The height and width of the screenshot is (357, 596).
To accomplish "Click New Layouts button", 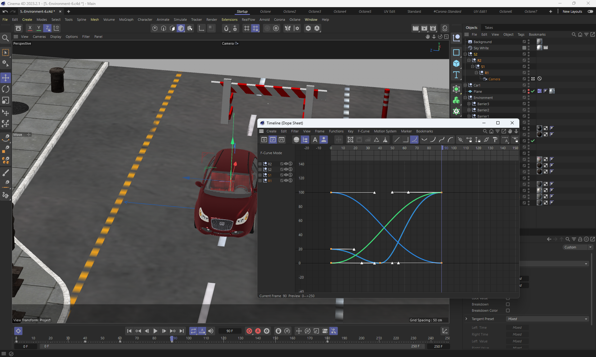I will (x=572, y=11).
